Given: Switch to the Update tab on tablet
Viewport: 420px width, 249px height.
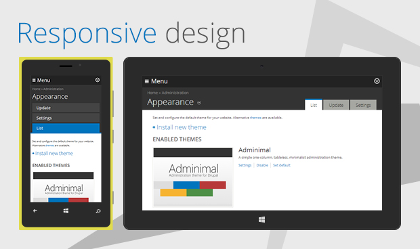Looking at the screenshot, I should (336, 105).
